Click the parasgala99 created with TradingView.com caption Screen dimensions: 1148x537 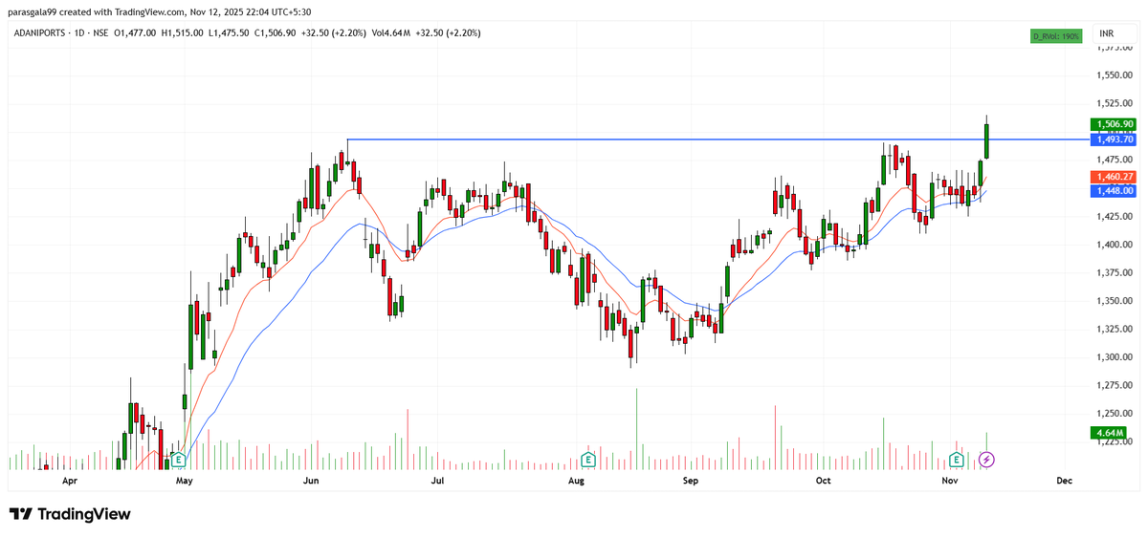click(96, 11)
